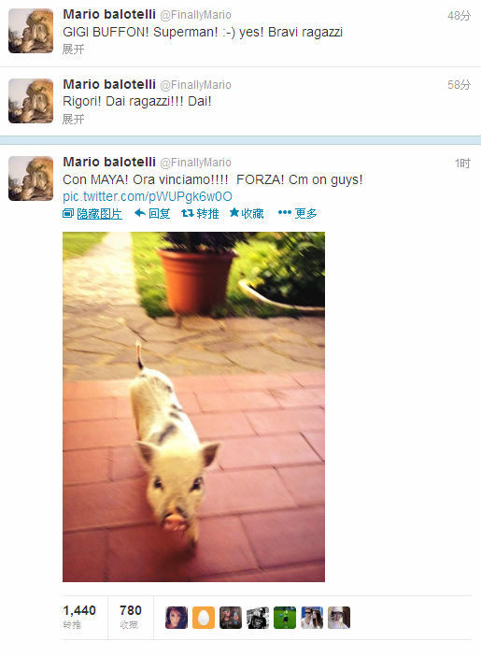This screenshot has height=656, width=481.
Task: Click the favorite star icon
Action: [x=234, y=213]
